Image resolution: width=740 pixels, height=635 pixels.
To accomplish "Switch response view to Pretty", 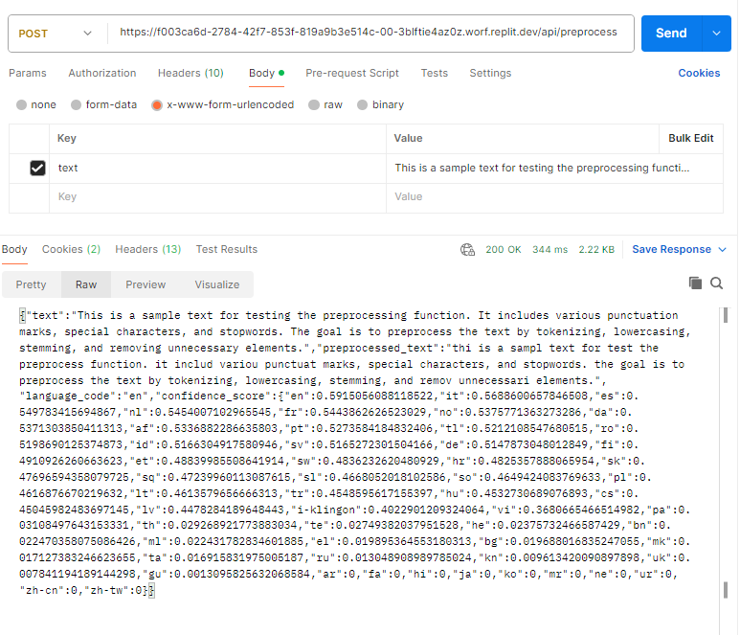I will point(32,284).
